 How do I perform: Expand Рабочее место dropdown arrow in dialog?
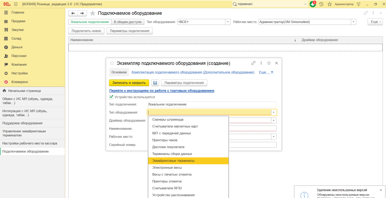point(274,137)
